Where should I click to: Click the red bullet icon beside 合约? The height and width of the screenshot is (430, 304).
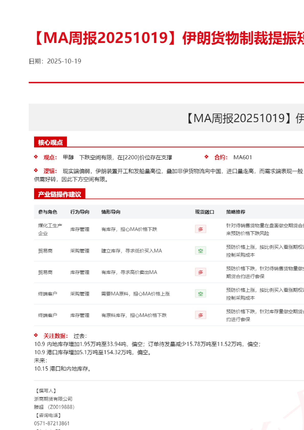[x=207, y=157]
